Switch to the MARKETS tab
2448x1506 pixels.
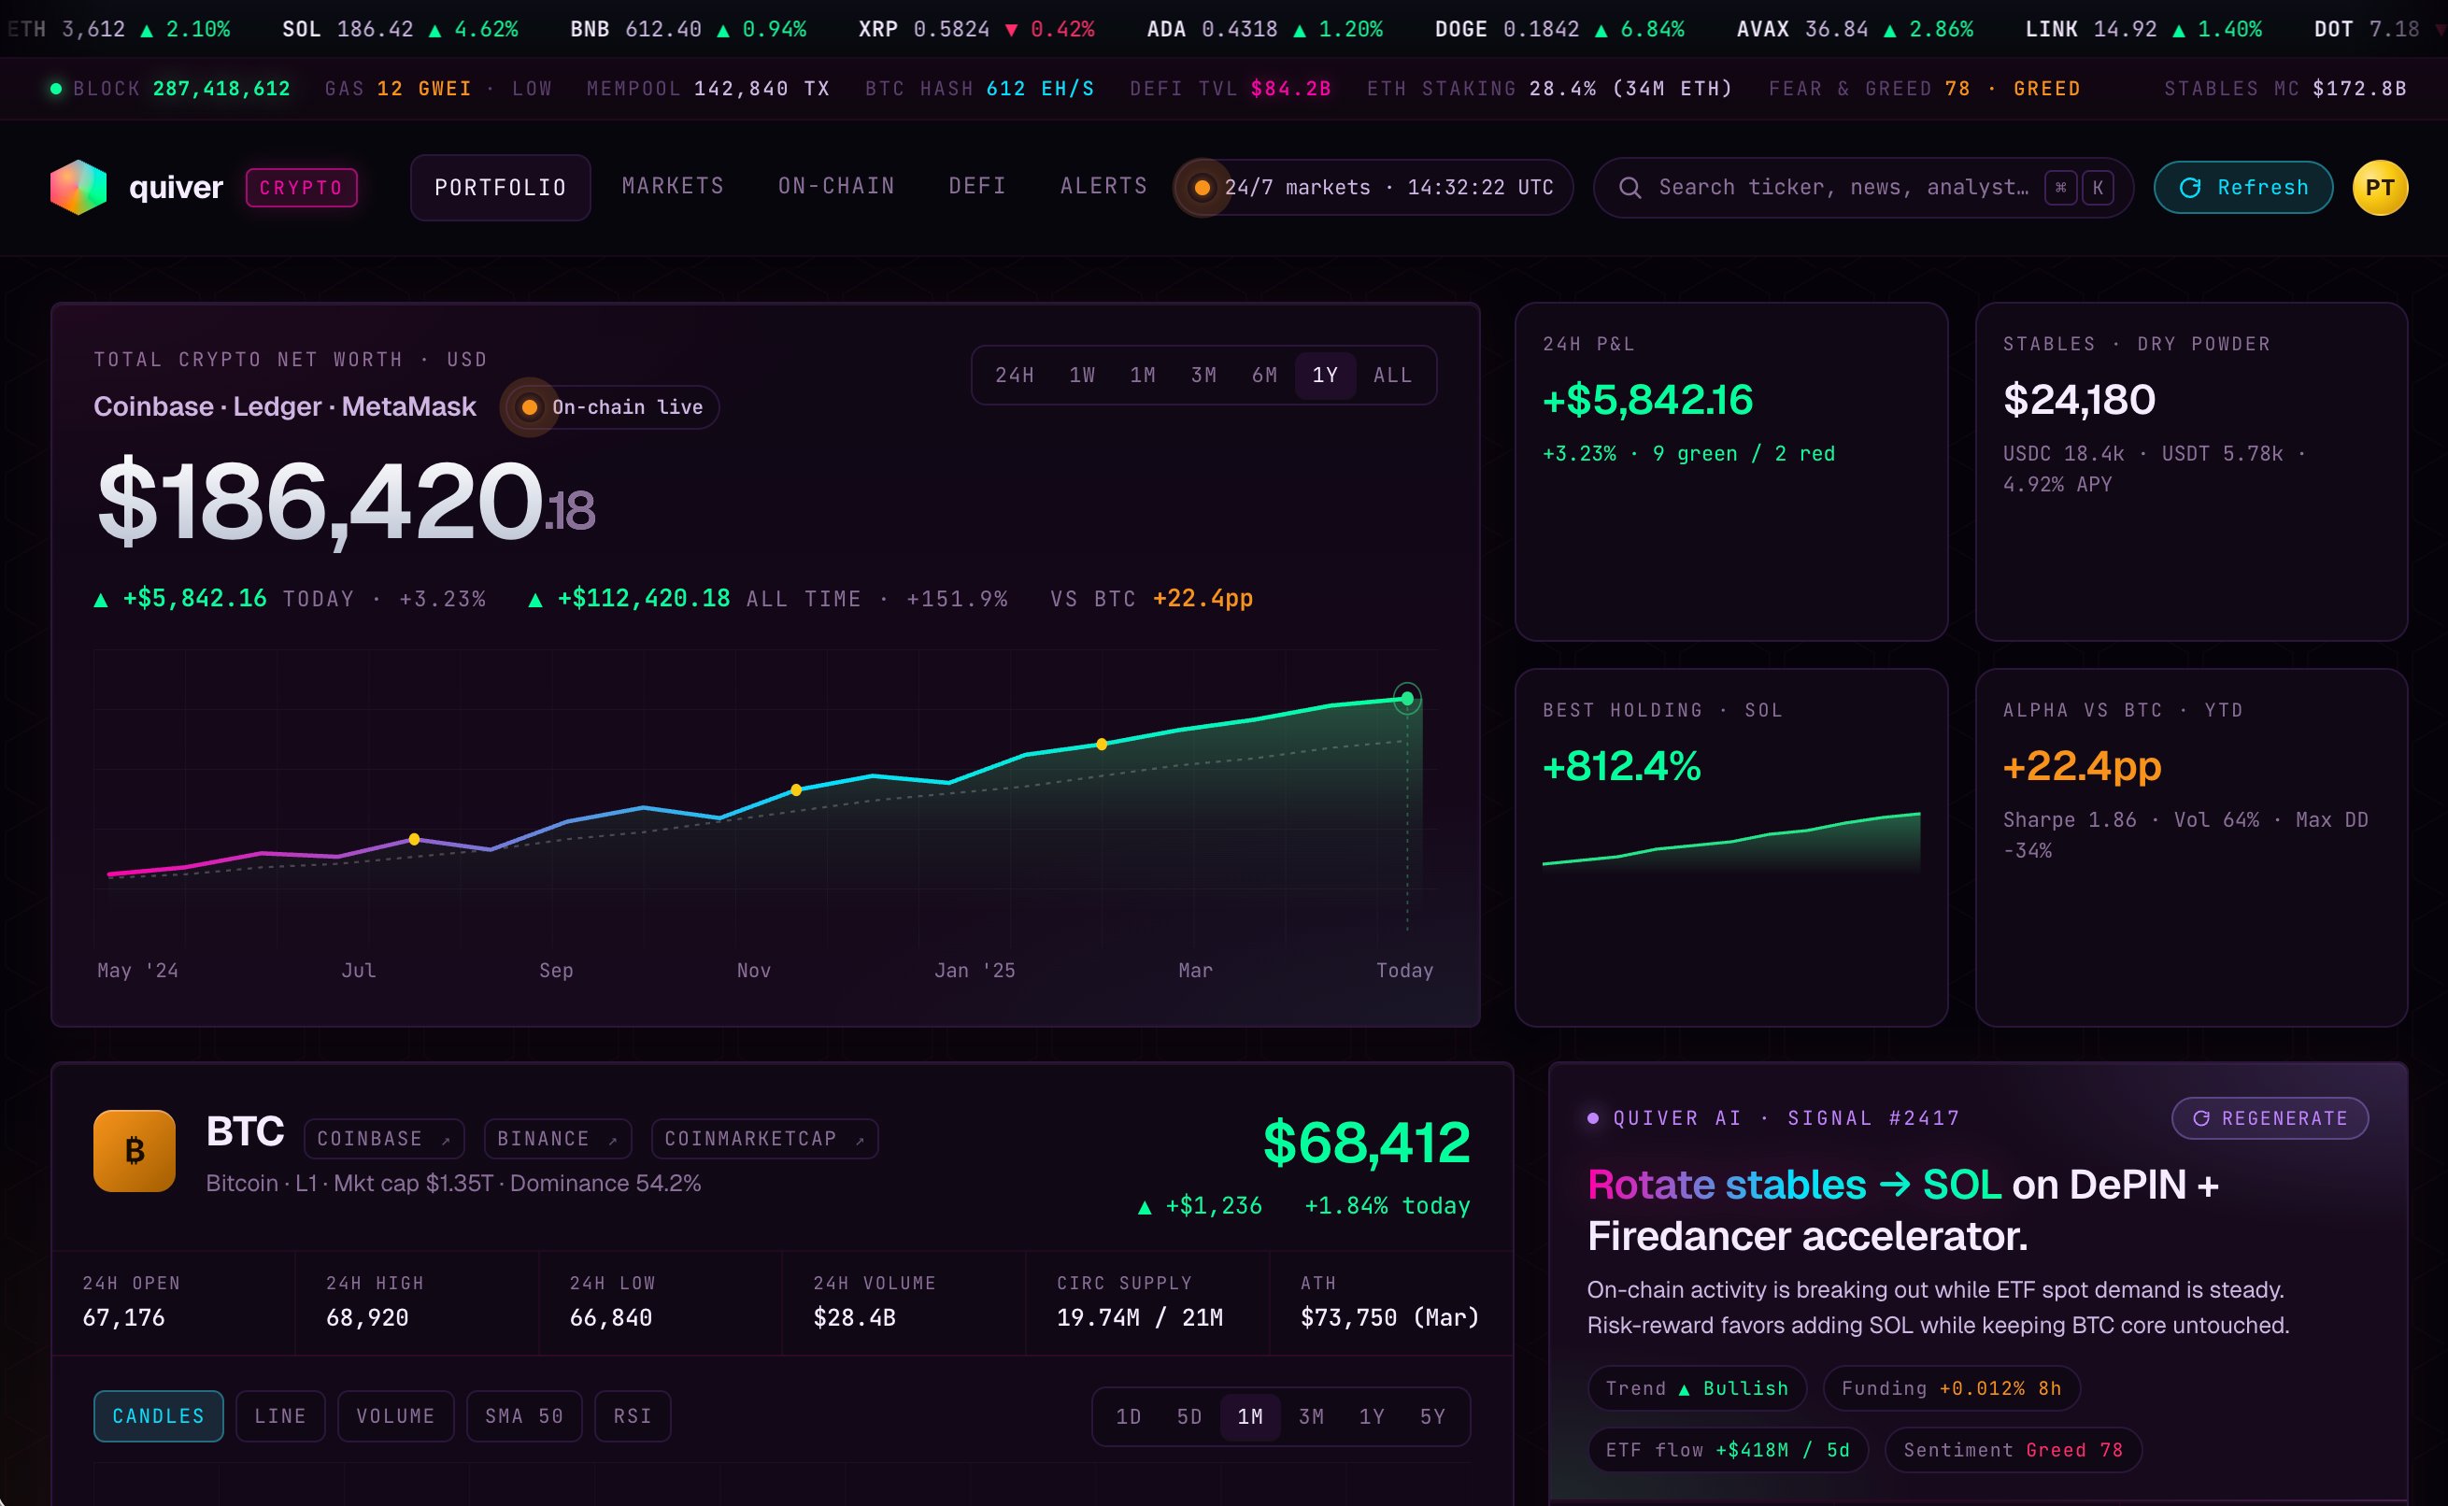(674, 186)
